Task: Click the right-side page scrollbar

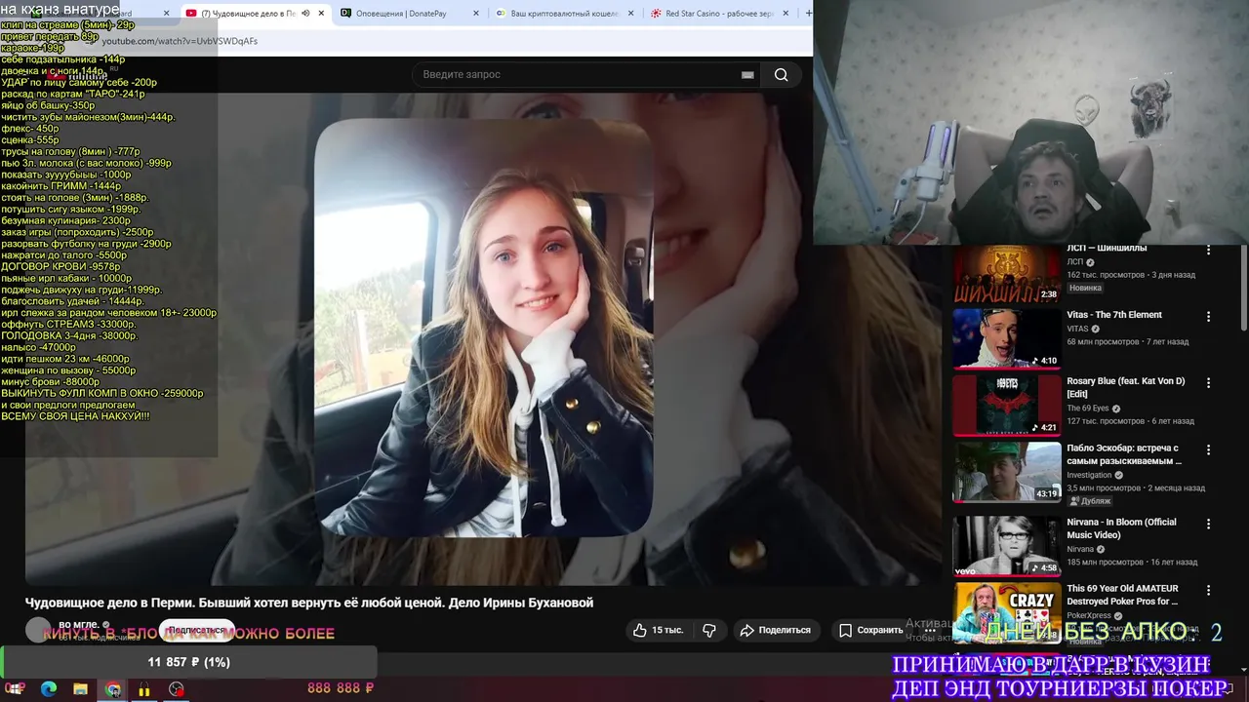Action: pyautogui.click(x=1243, y=288)
